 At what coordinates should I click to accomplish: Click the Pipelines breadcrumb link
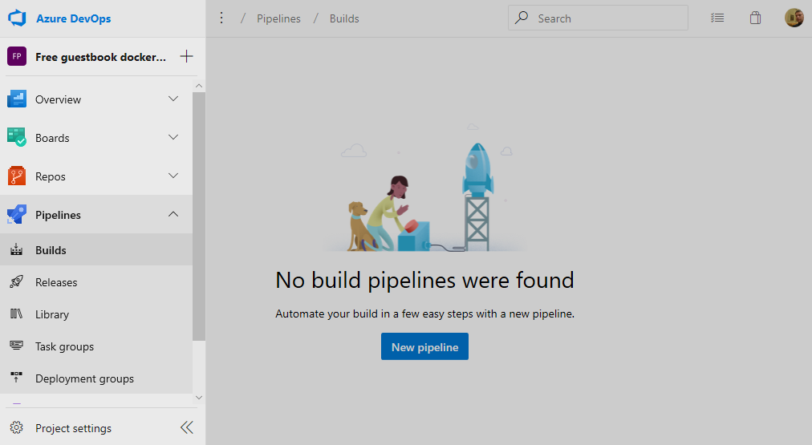coord(278,18)
